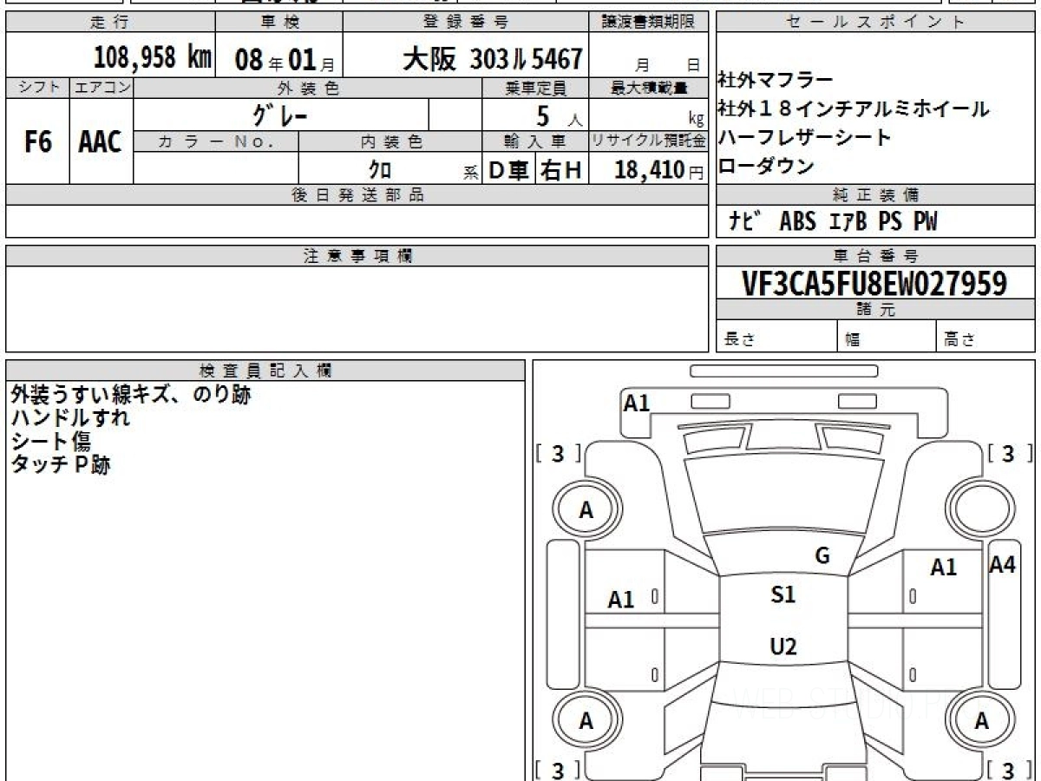Click the 検査員記入欄 header

[265, 371]
